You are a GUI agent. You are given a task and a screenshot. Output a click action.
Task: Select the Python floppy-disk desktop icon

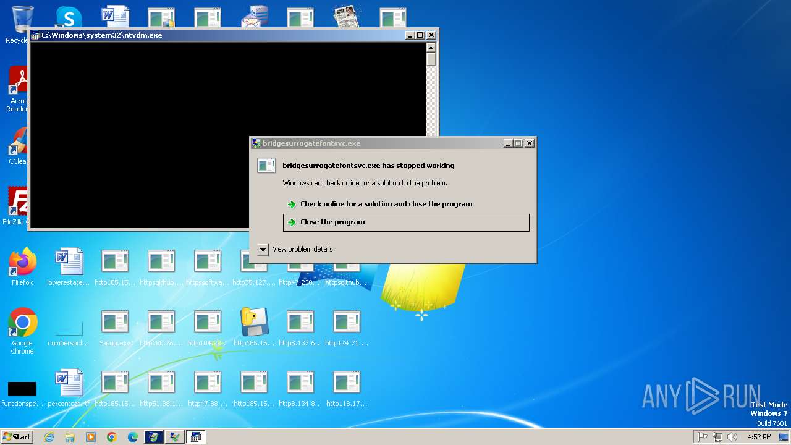click(x=254, y=327)
